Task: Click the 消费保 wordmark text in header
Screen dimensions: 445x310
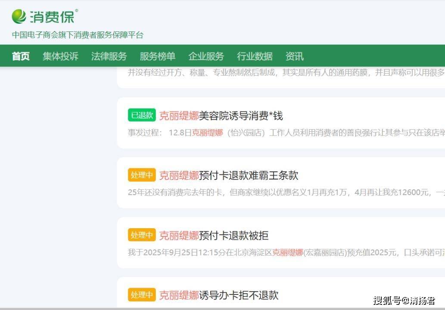Action: pyautogui.click(x=52, y=17)
